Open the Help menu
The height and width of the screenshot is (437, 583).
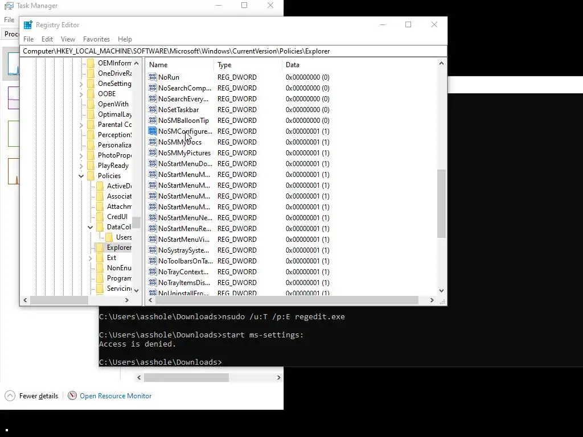point(125,39)
